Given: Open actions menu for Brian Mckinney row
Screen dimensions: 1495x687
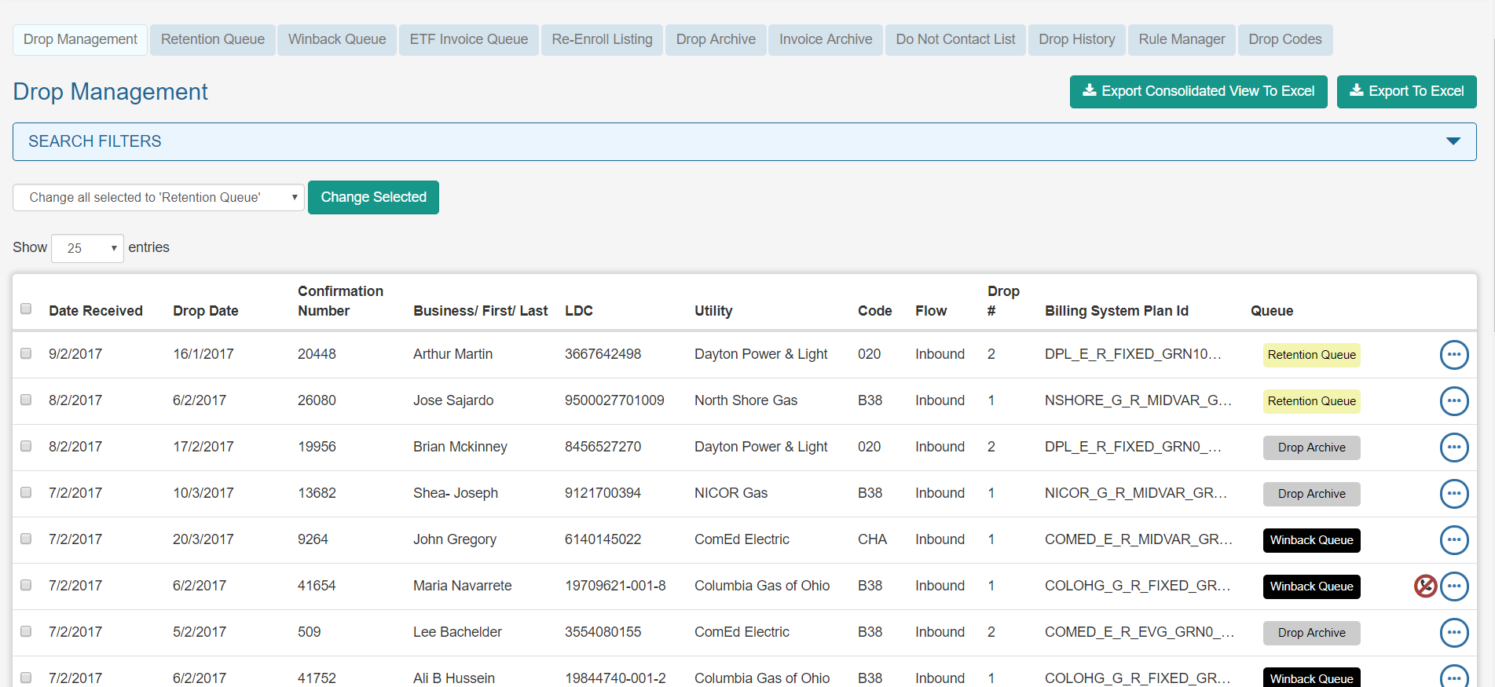Looking at the screenshot, I should point(1454,448).
